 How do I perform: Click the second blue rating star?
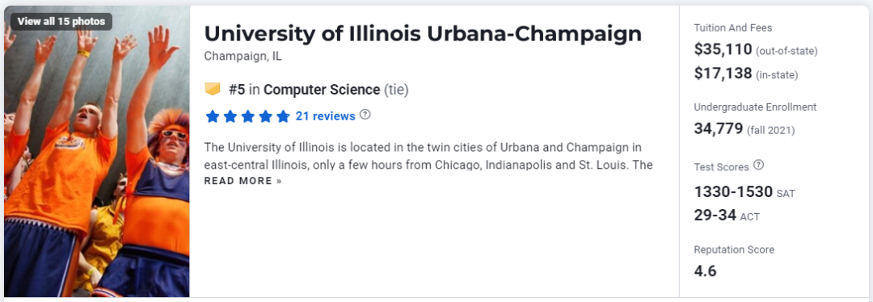(x=230, y=116)
